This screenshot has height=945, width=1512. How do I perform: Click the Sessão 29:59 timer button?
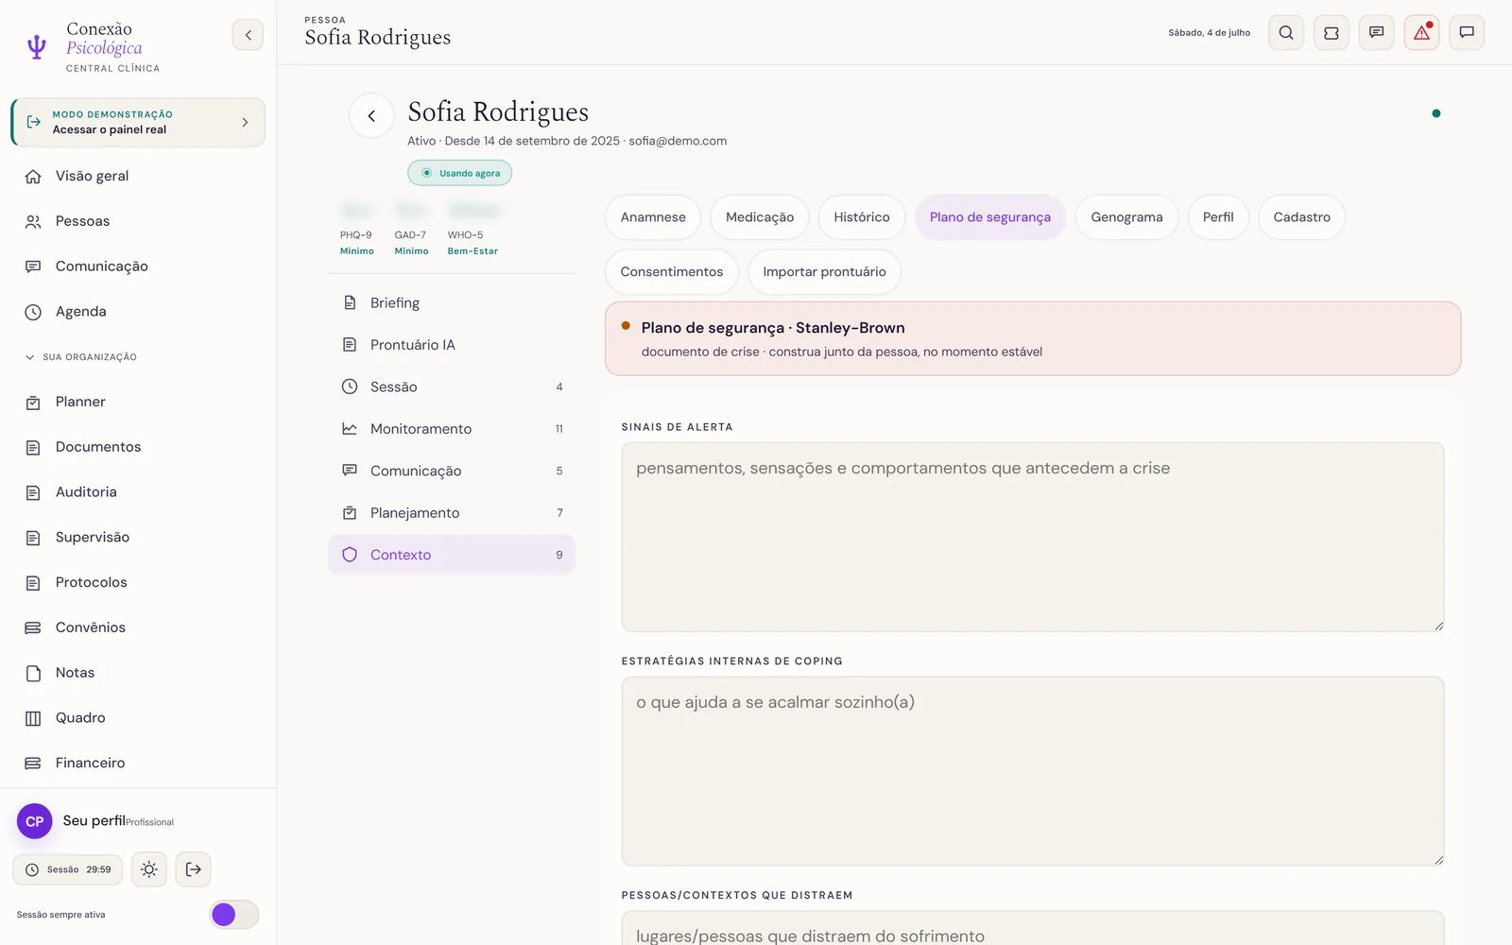click(68, 869)
